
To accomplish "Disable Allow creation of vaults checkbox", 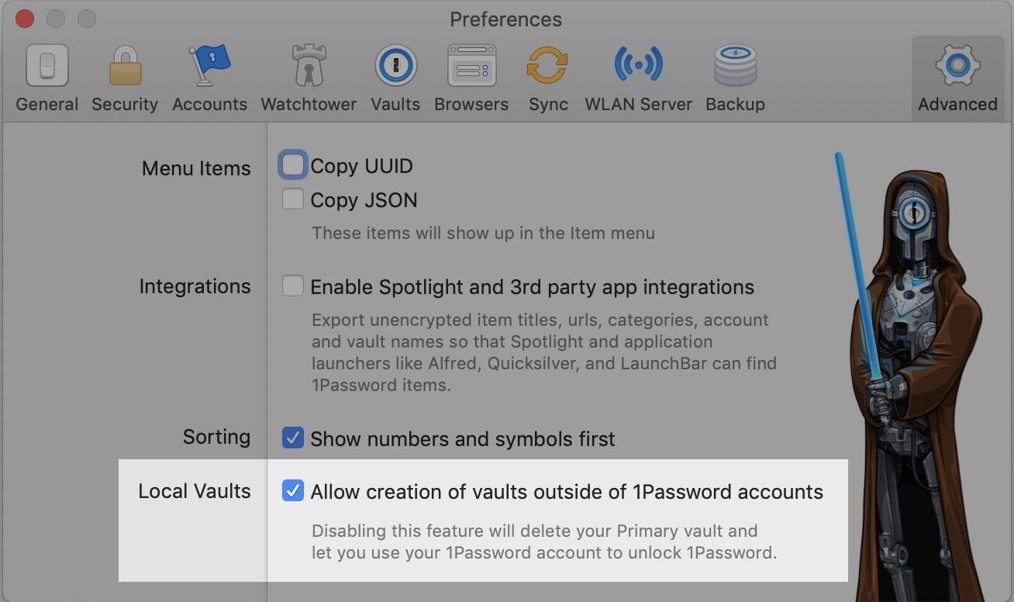I will 293,491.
